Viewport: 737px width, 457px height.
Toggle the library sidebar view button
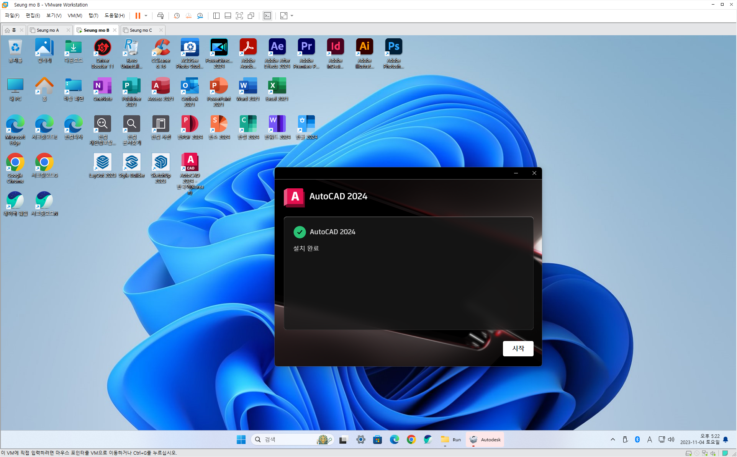tap(216, 16)
